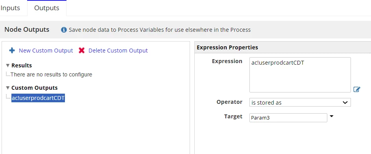The image size is (371, 154).
Task: Open the Operator dropdown 'is stored as'
Action: [x=300, y=102]
